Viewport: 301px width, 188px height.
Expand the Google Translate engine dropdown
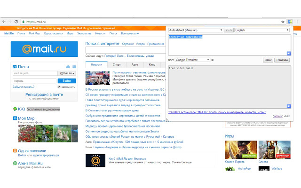(x=192, y=60)
